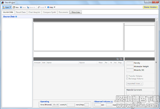Click the costs/h input field
This screenshot has height=109, width=160.
click(71, 105)
